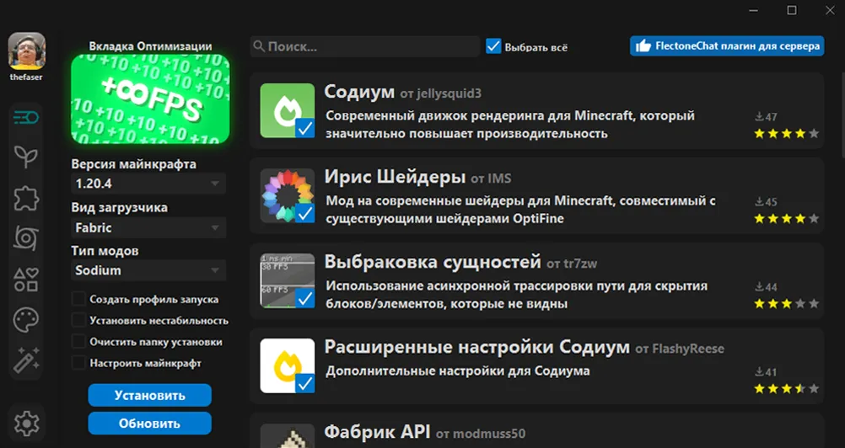The height and width of the screenshot is (448, 845).
Task: Open the puzzle piece mods section
Action: pyautogui.click(x=27, y=198)
